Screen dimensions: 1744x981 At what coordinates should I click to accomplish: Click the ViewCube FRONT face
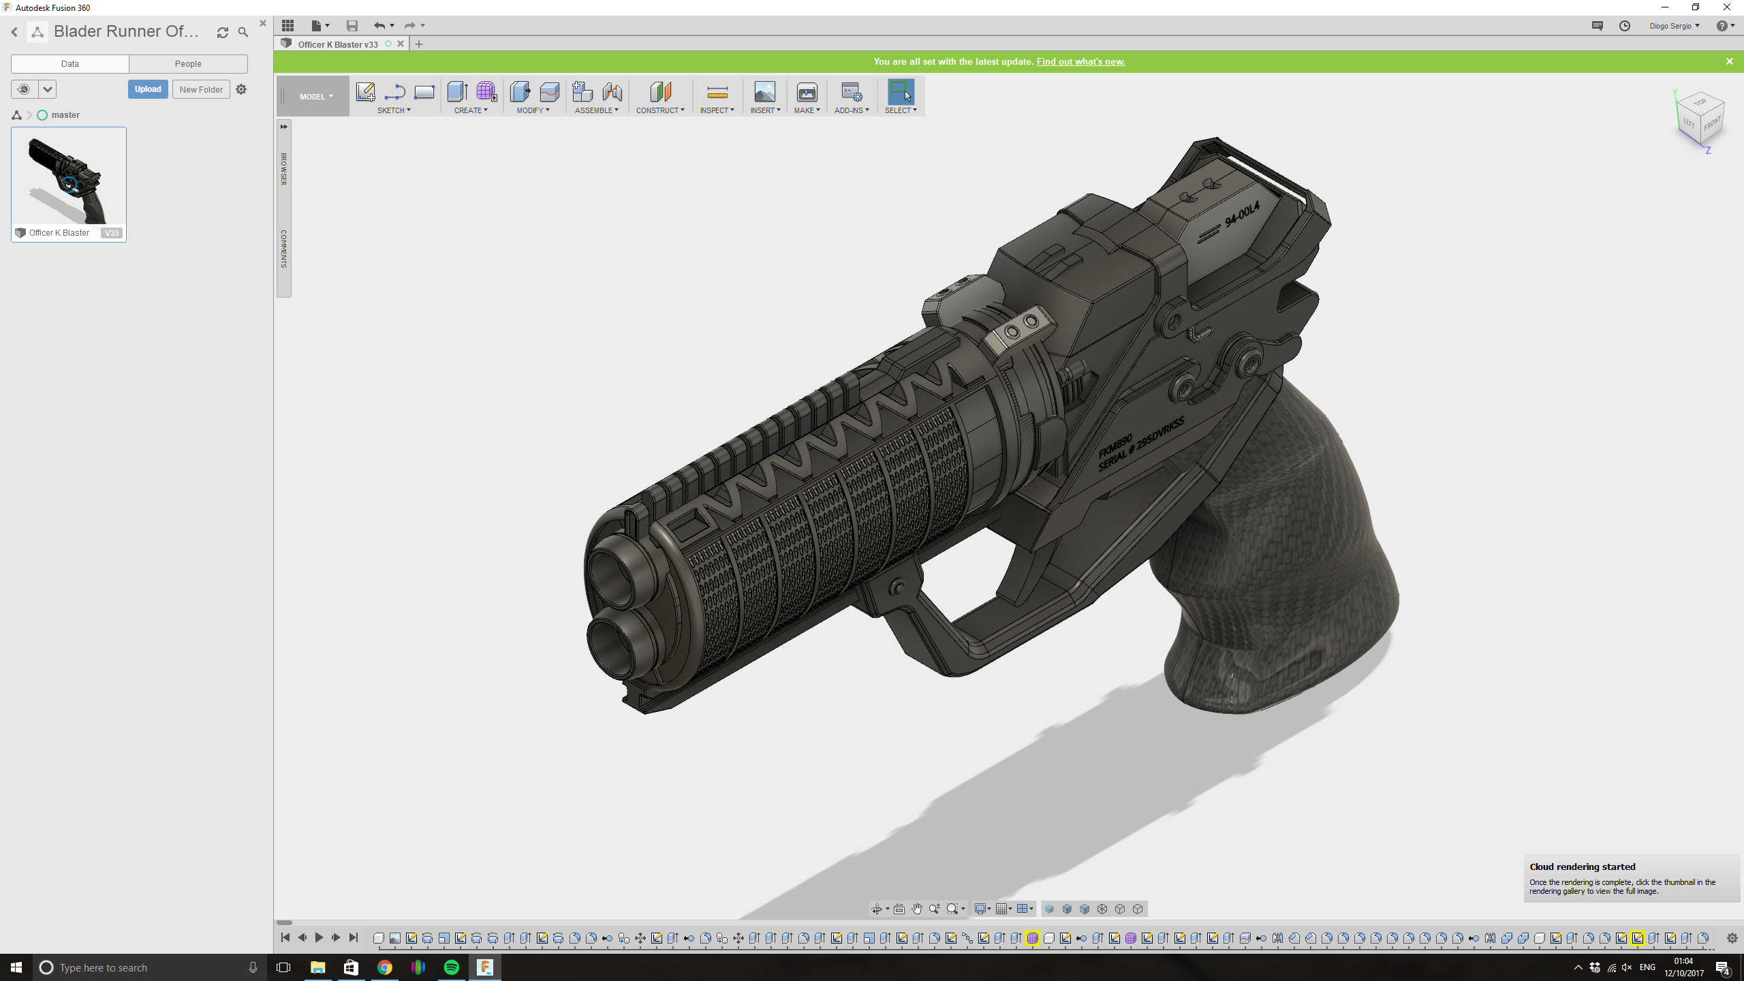tap(1713, 124)
